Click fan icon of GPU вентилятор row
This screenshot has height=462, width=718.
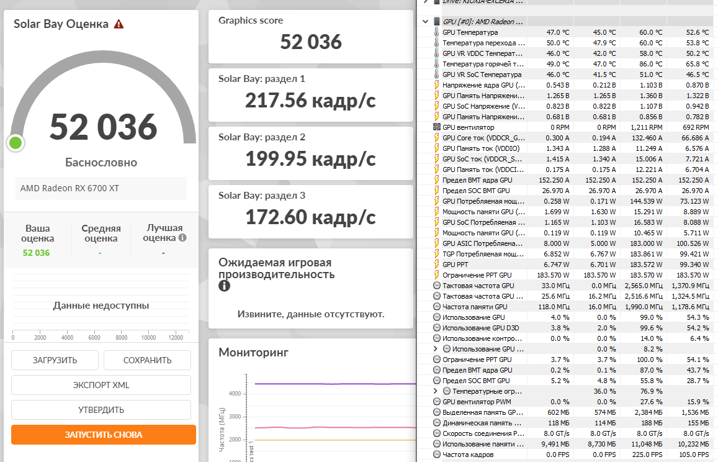[x=436, y=127]
